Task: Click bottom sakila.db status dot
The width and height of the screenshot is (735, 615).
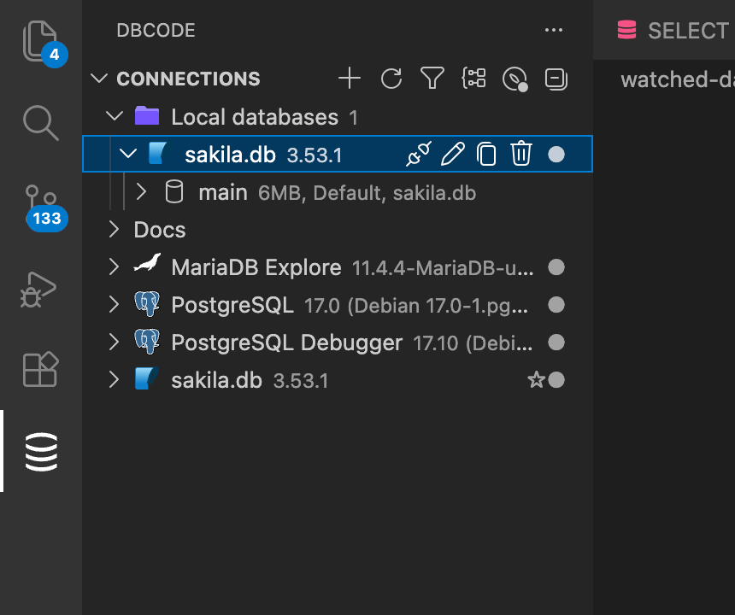Action: (x=556, y=380)
